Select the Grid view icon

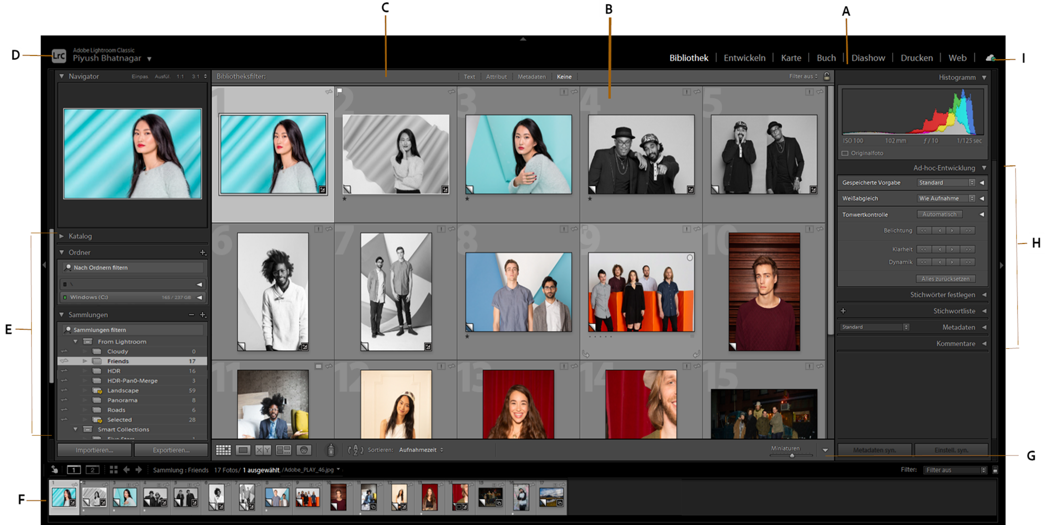coord(224,449)
